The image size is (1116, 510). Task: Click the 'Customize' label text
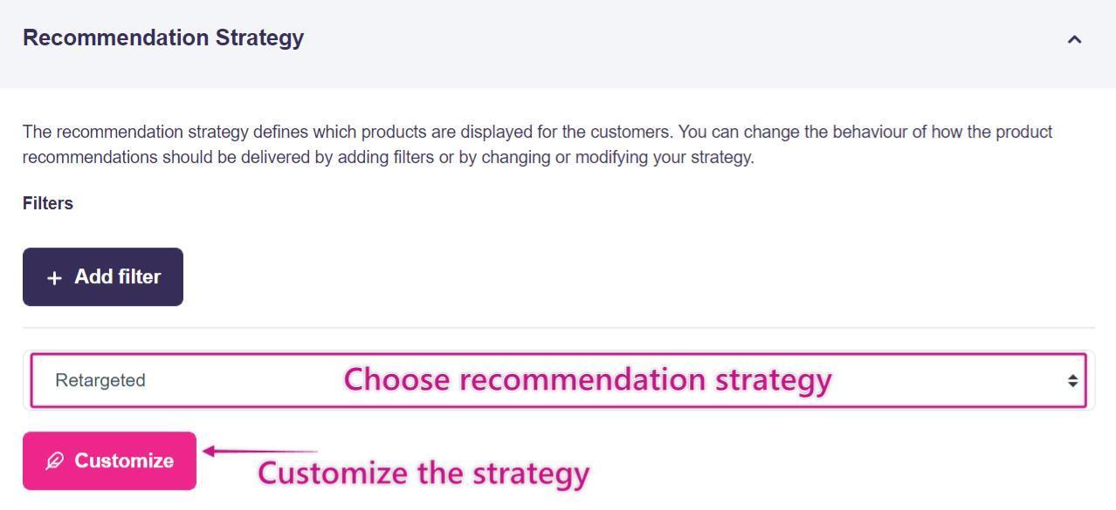pos(124,461)
